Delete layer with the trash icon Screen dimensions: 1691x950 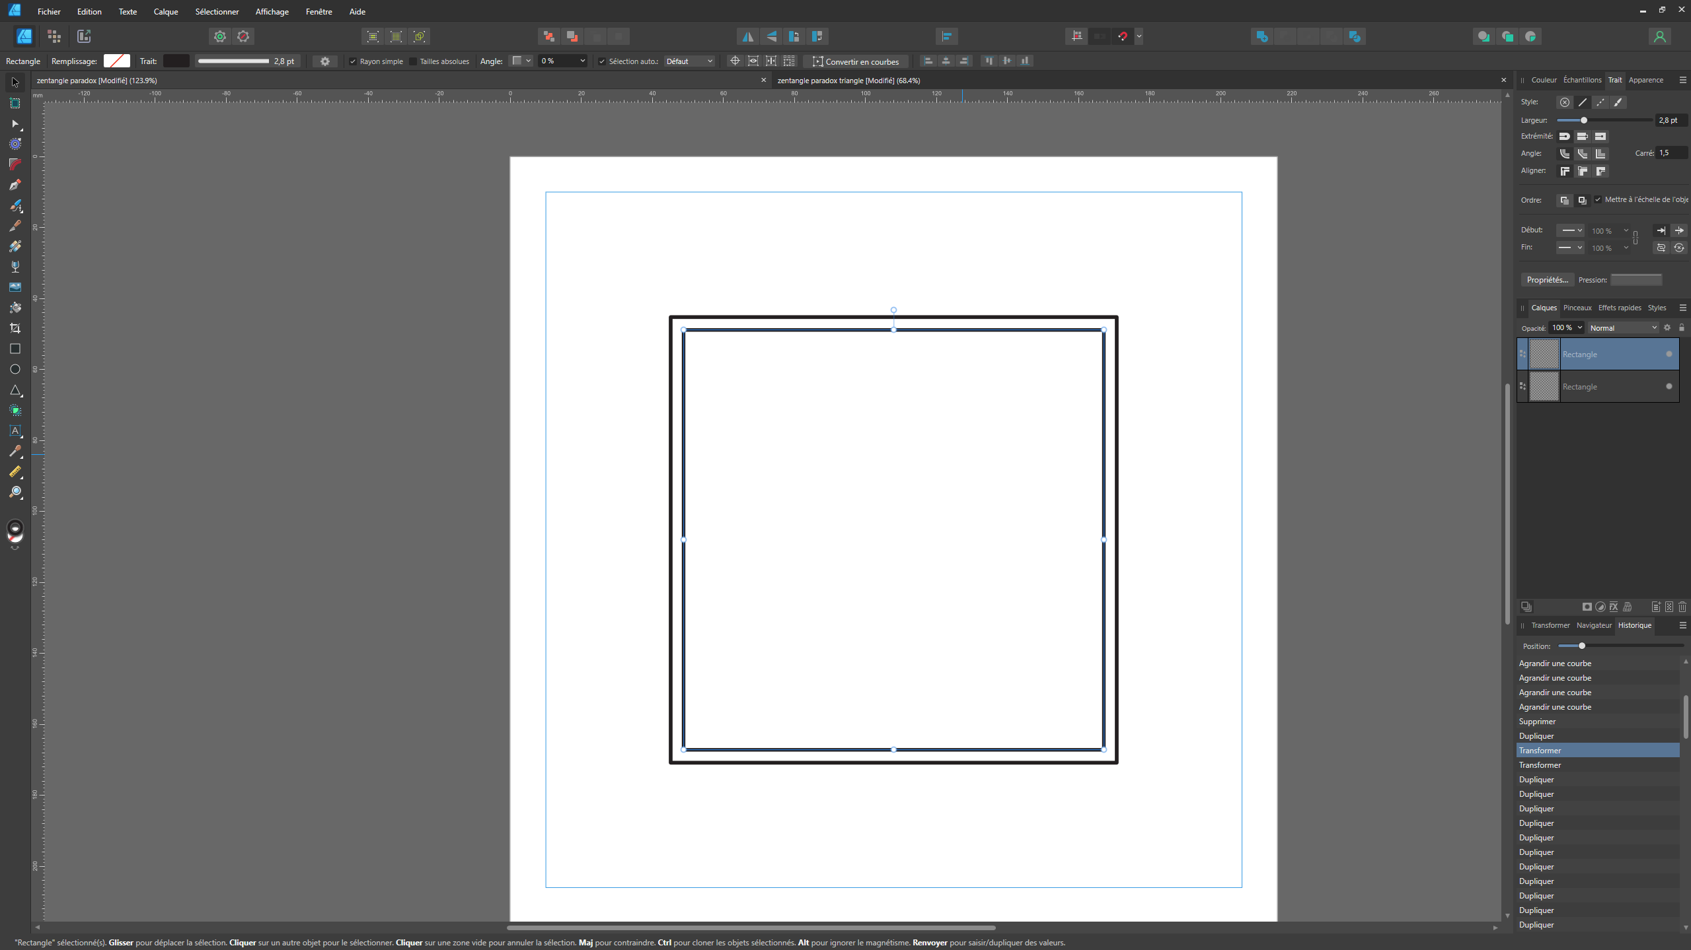(1682, 607)
